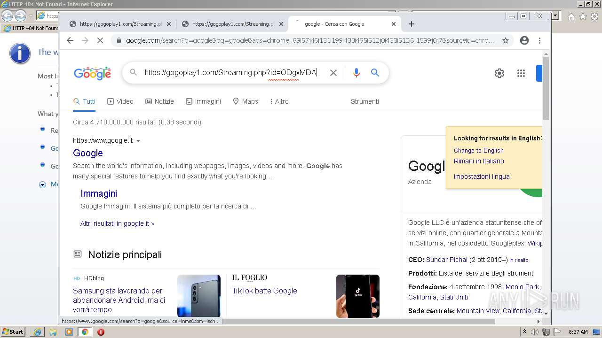The image size is (602, 338).
Task: Click 'Altri risultati in google.it »'
Action: (x=118, y=223)
